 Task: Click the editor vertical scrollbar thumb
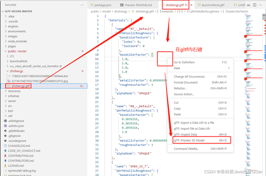(264, 17)
